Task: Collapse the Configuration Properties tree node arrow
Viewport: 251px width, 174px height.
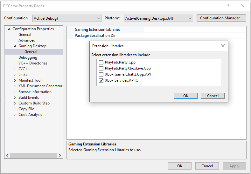Action: tap(9, 29)
